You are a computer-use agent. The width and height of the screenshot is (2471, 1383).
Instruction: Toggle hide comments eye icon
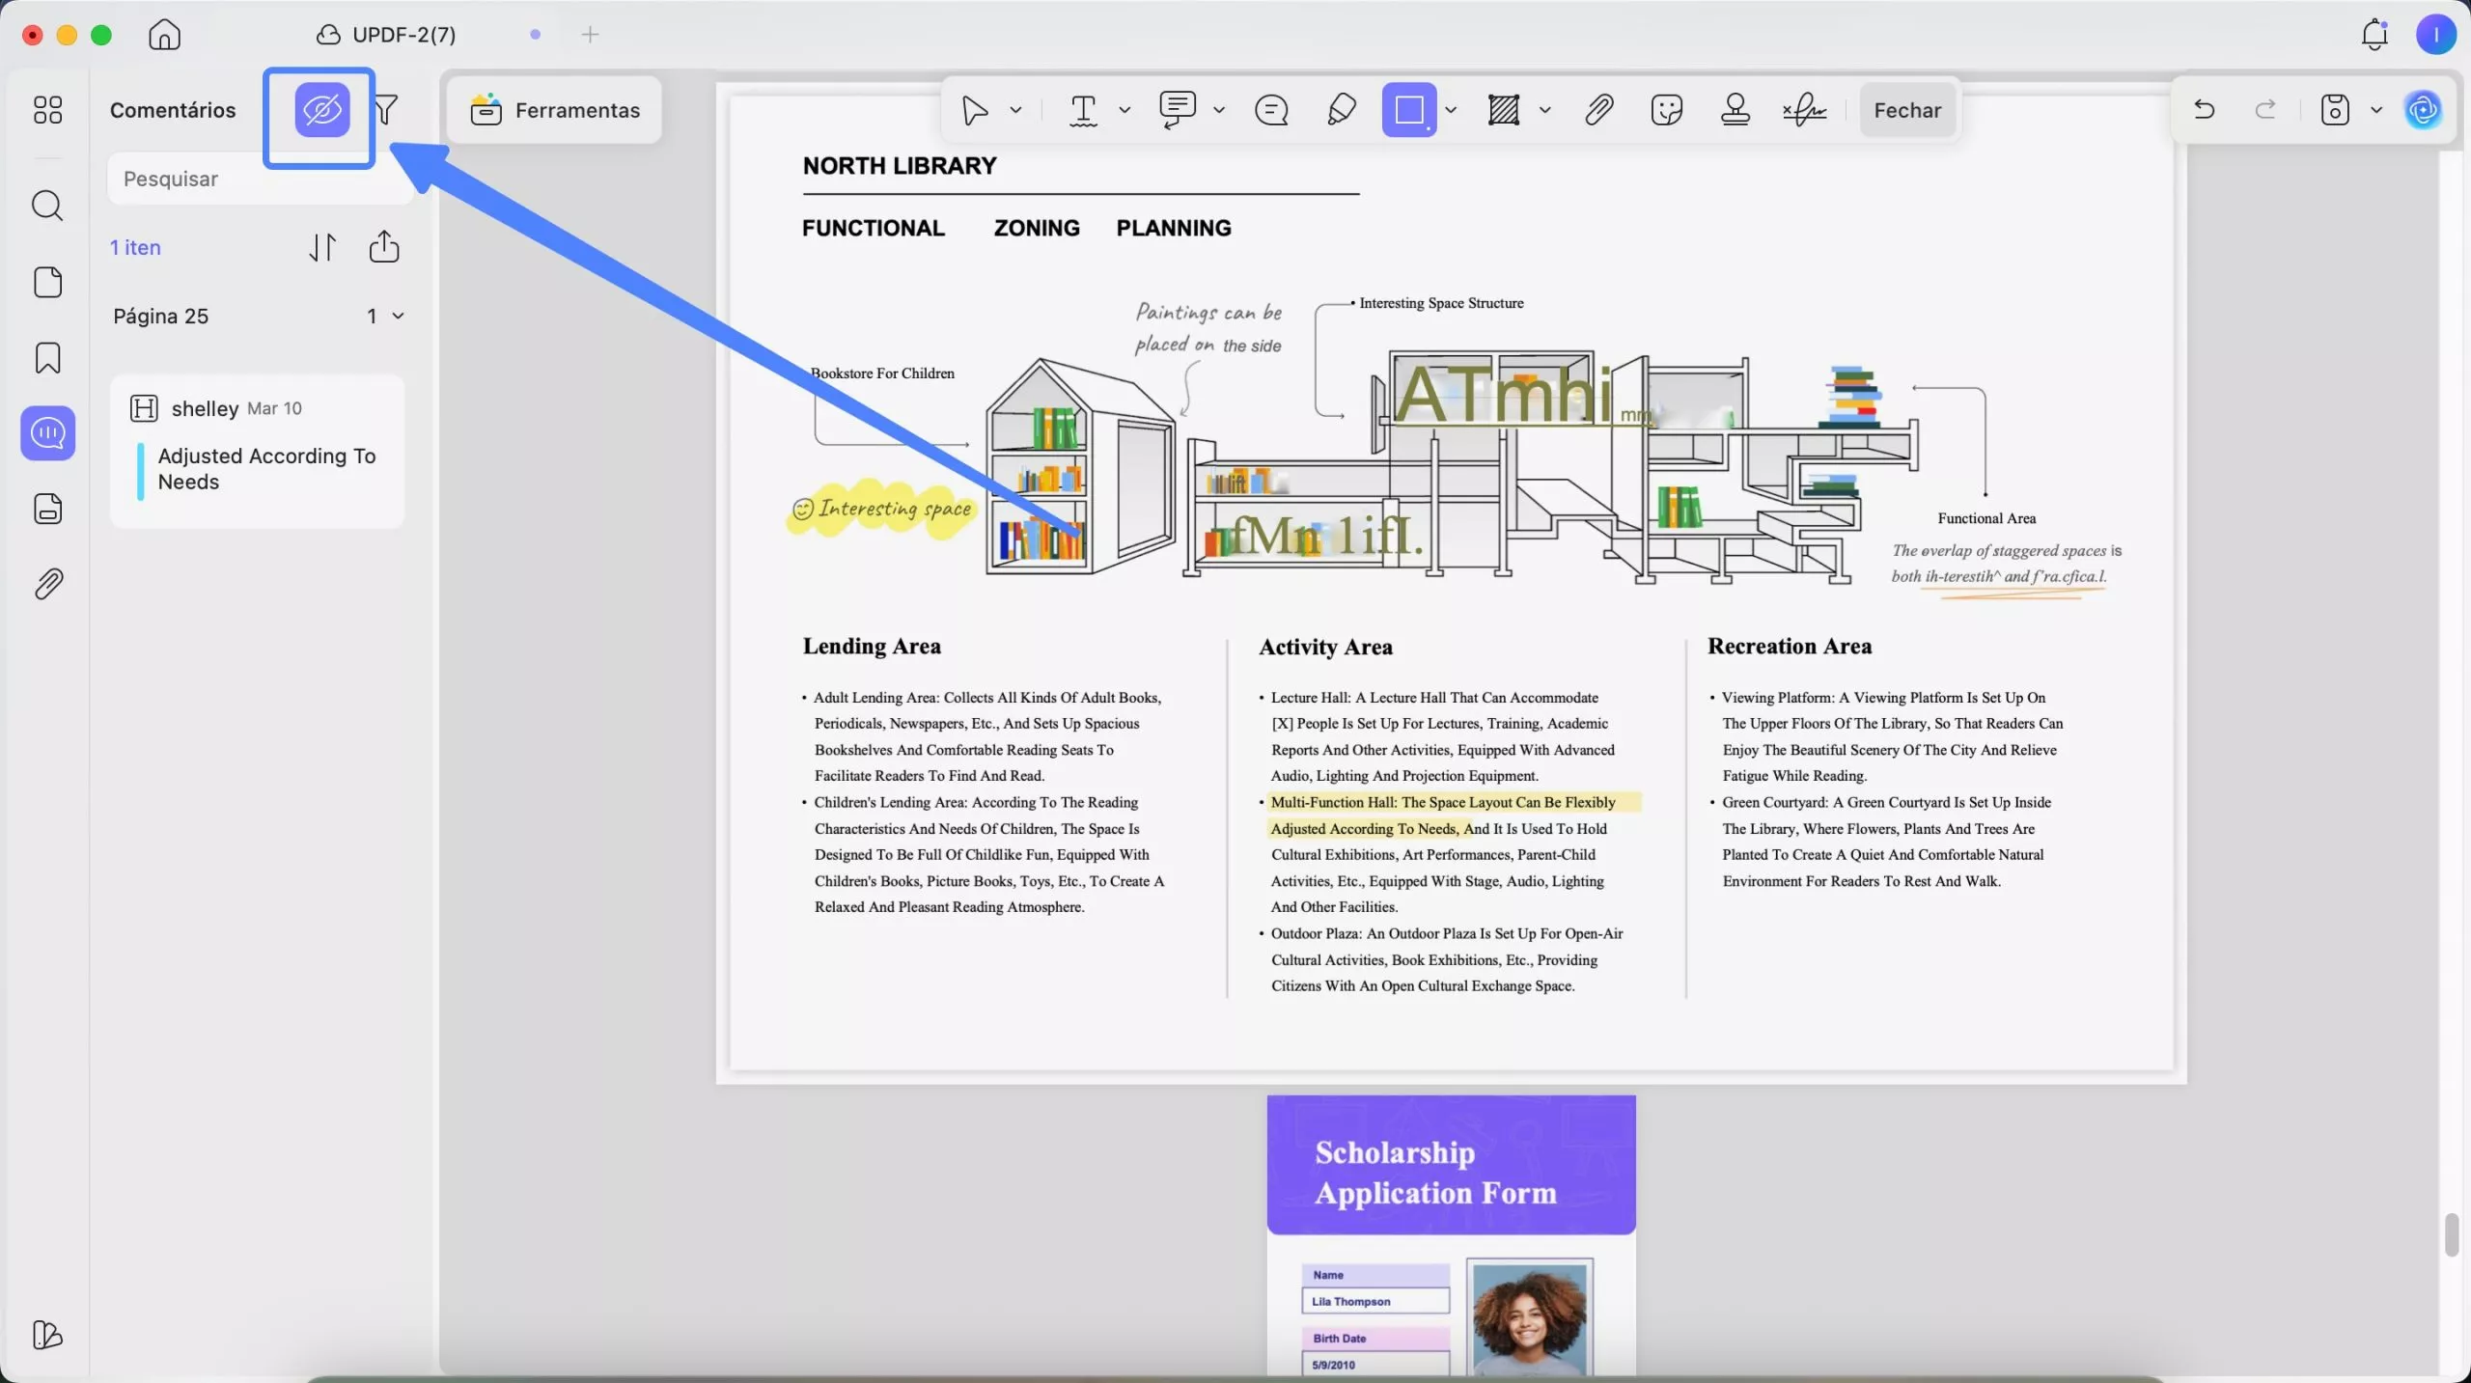pos(322,109)
